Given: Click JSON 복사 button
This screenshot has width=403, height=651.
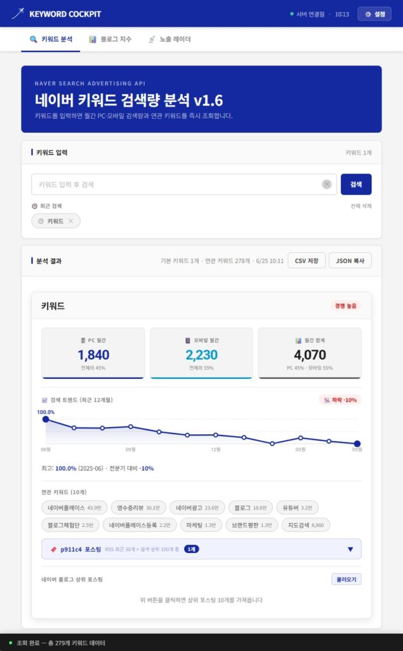Looking at the screenshot, I should (x=350, y=261).
